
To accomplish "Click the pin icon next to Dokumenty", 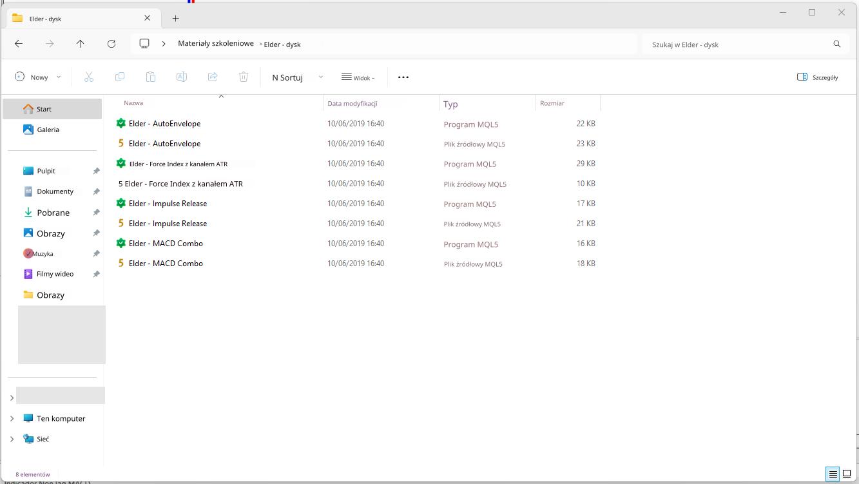I will (96, 191).
